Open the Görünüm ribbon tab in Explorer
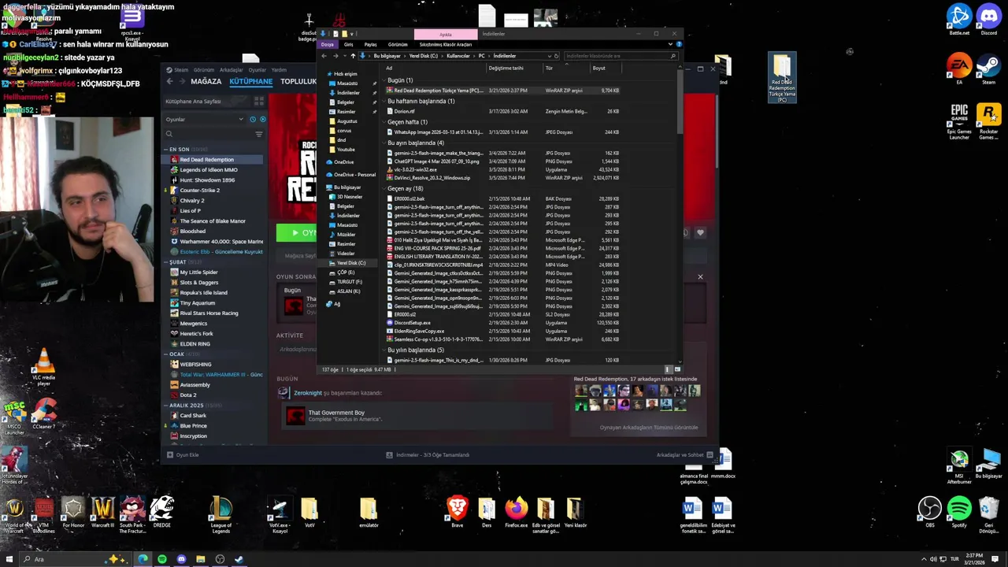Image resolution: width=1008 pixels, height=567 pixels. click(x=398, y=44)
